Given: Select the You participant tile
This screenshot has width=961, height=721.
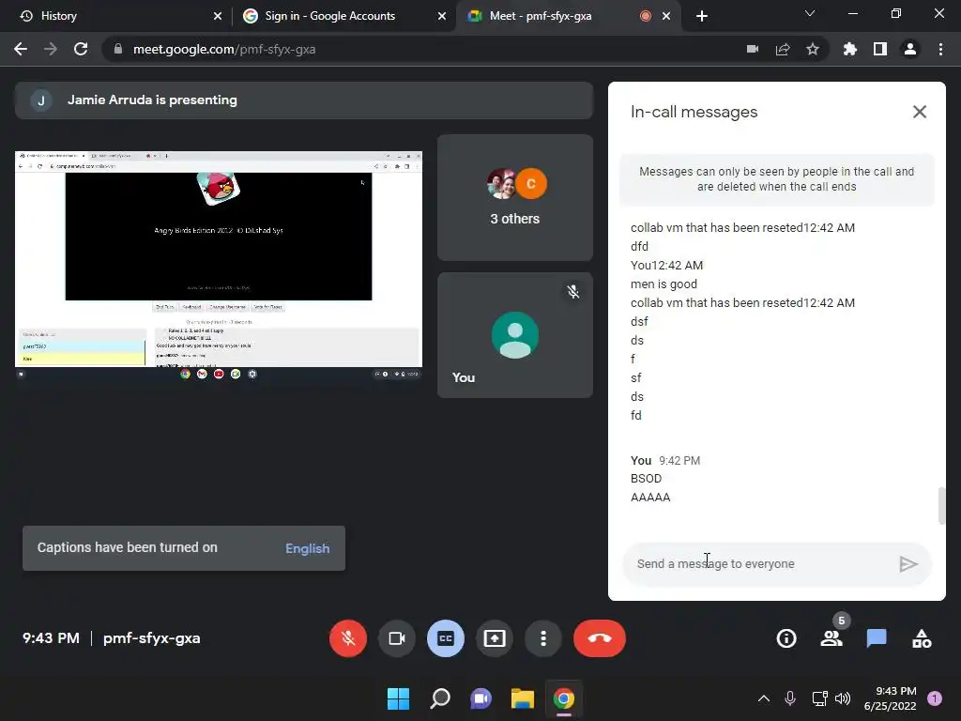Looking at the screenshot, I should point(515,335).
